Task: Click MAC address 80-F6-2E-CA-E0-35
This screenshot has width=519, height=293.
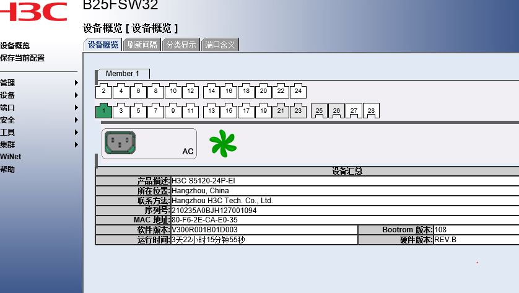Action: click(x=204, y=220)
